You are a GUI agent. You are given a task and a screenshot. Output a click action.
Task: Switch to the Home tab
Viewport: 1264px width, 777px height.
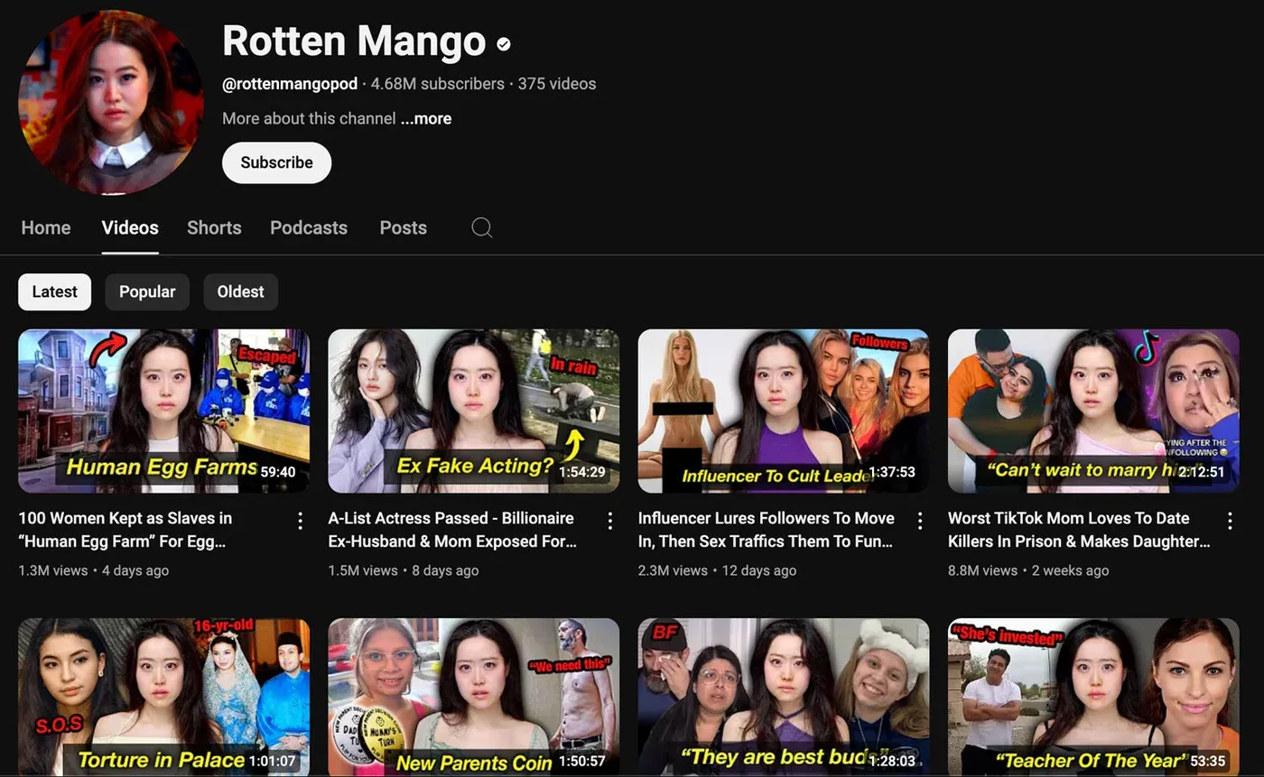[x=46, y=227]
